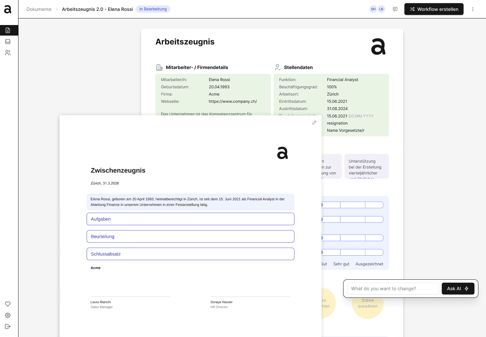Click the Name Vorgesetzte/r field
486x337 pixels.
pos(345,130)
